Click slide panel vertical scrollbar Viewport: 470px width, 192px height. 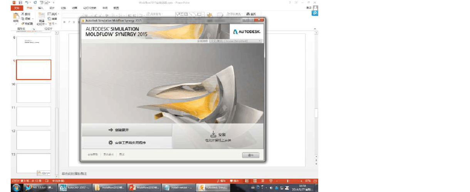tap(57, 104)
